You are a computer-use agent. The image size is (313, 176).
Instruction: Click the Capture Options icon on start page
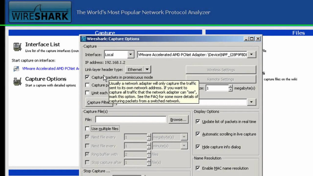coord(17,81)
